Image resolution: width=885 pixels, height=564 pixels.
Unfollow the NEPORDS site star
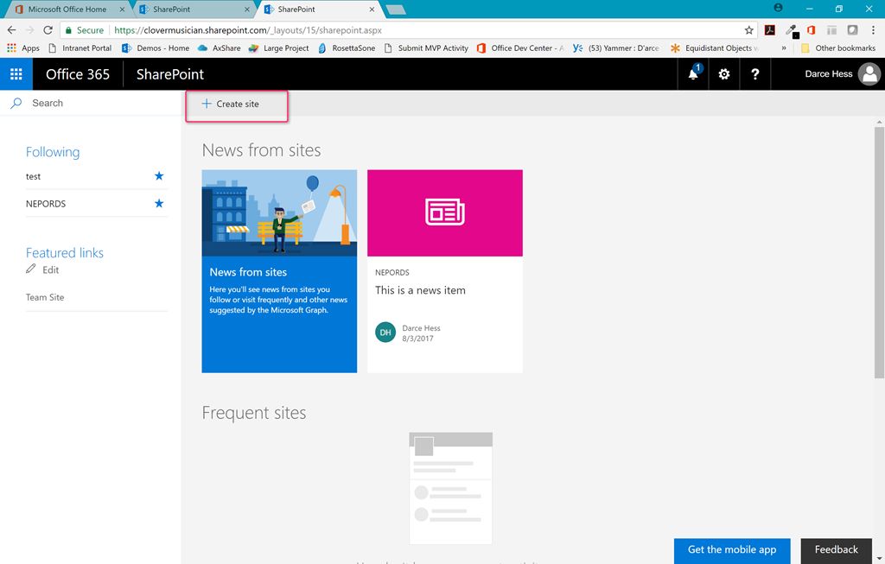point(159,203)
